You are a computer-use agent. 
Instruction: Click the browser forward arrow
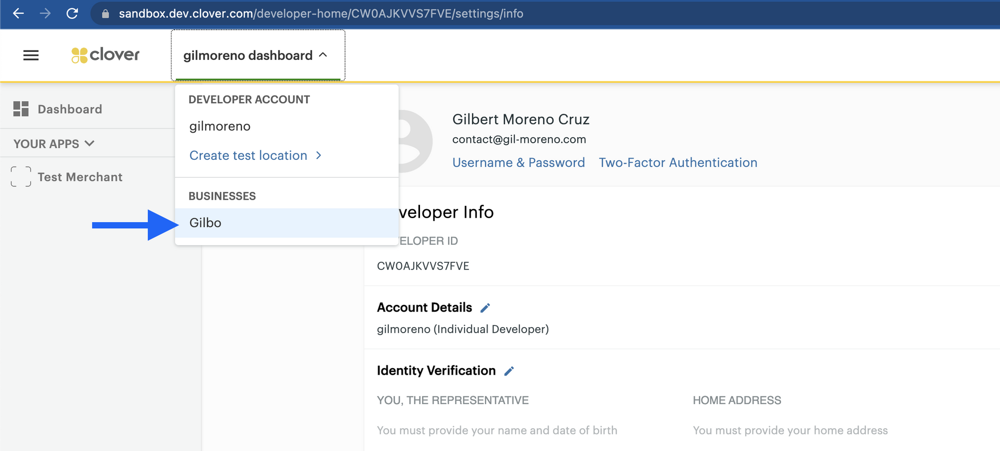[45, 13]
